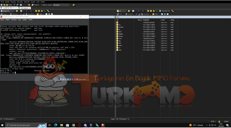
Task: Go back in the local panel
Action: (27, 11)
